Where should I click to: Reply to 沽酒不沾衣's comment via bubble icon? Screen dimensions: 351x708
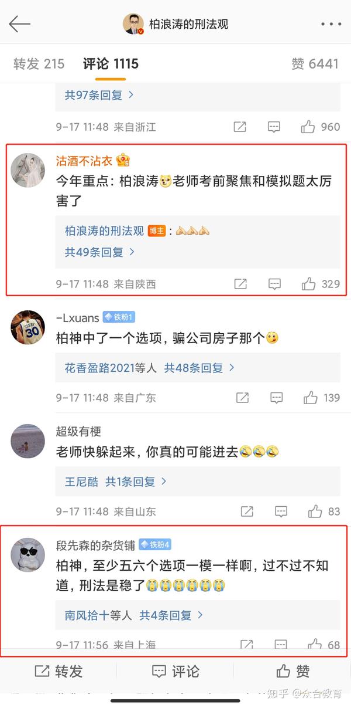274,284
